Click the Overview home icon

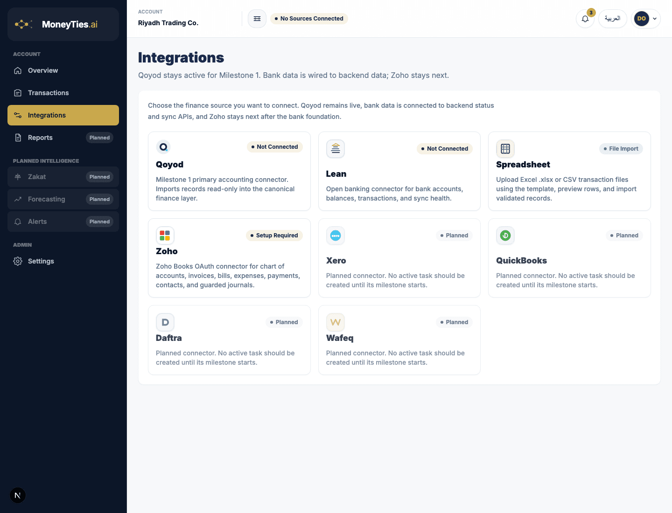point(18,70)
